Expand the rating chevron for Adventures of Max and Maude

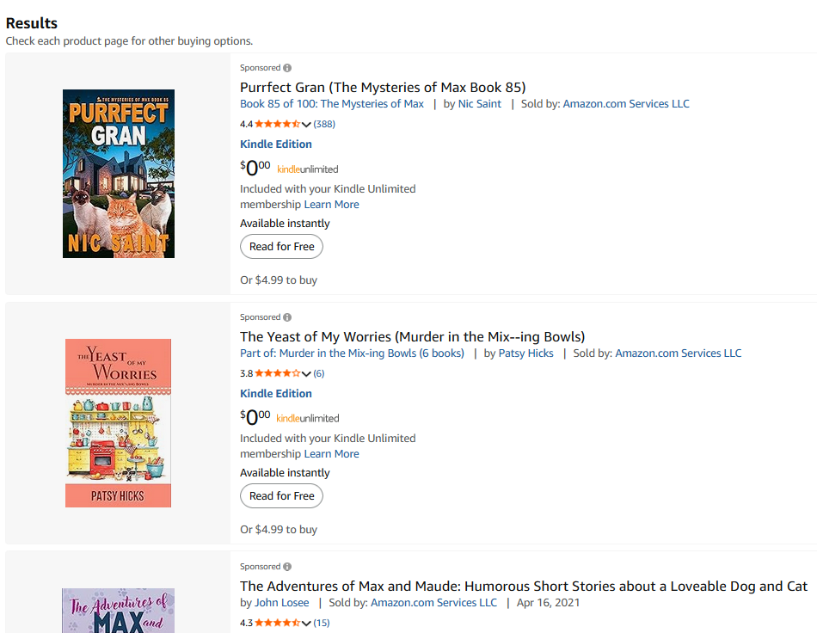[x=307, y=623]
